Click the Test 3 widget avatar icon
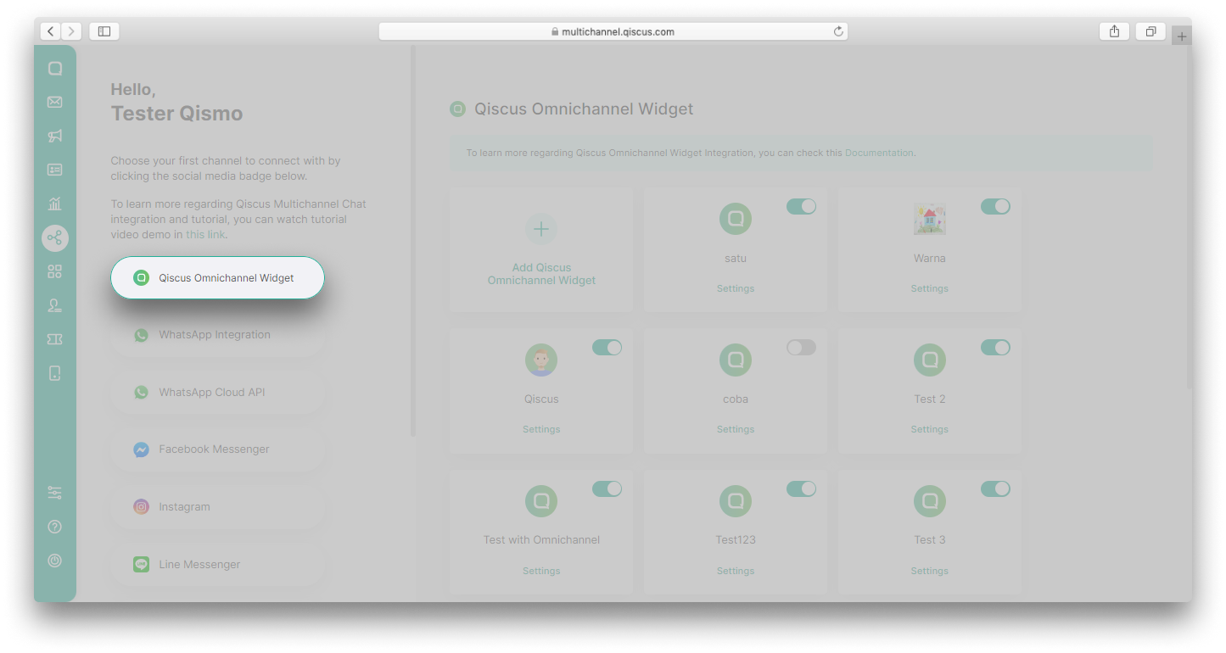The image size is (1226, 653). coord(930,501)
